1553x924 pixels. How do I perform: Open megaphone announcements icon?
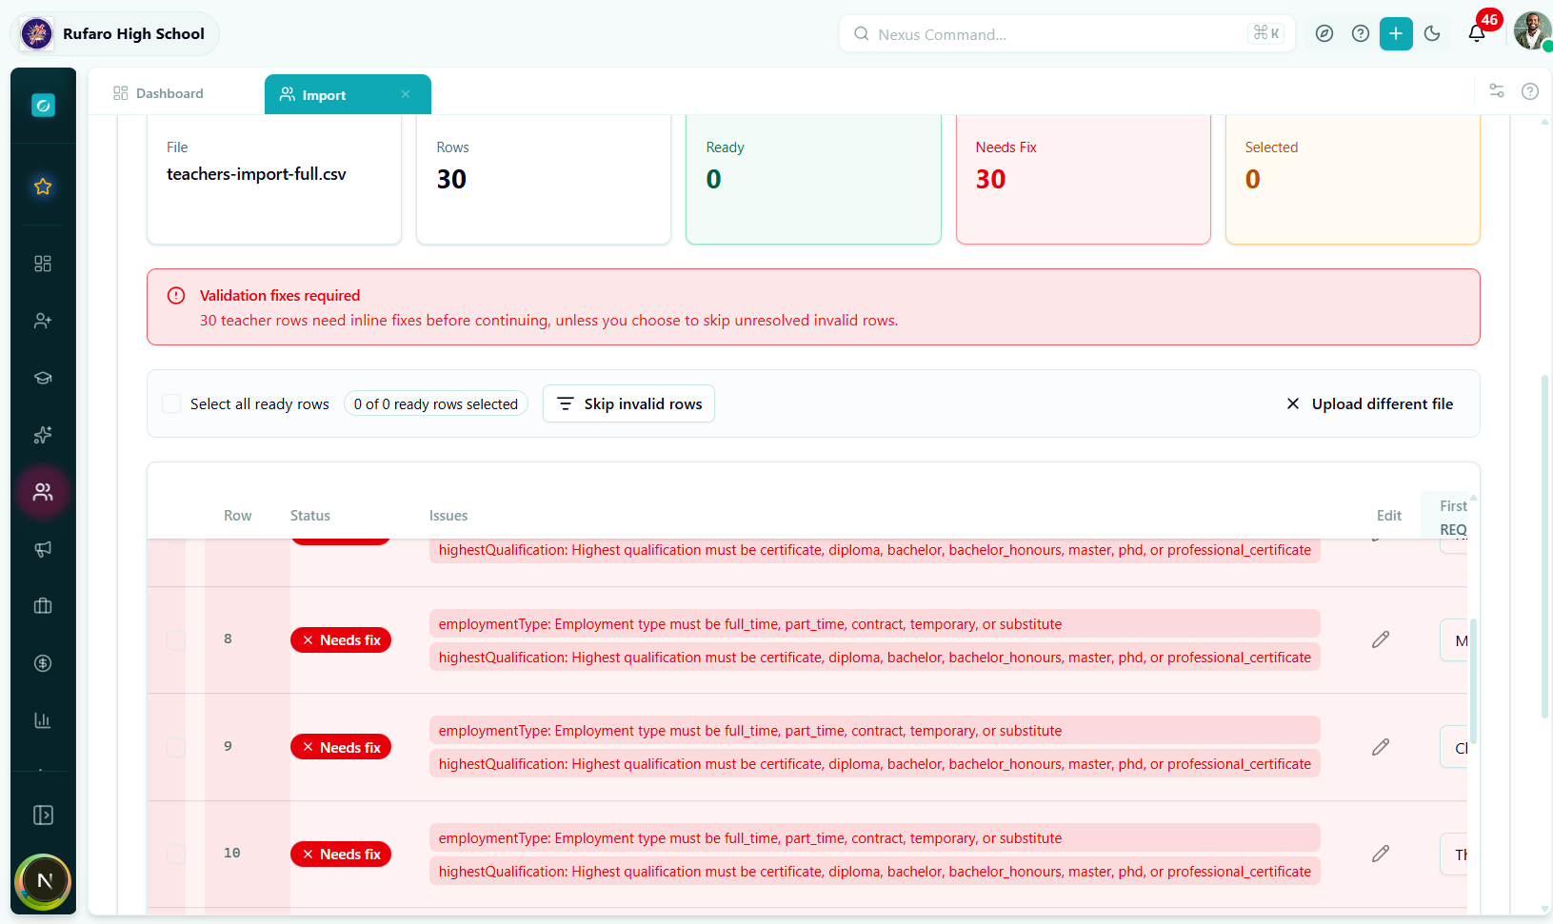43,549
